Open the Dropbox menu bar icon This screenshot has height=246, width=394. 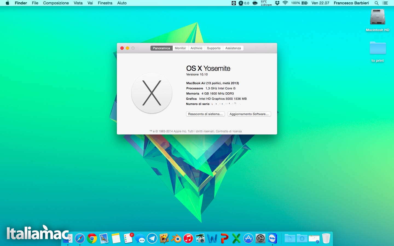coord(277,3)
